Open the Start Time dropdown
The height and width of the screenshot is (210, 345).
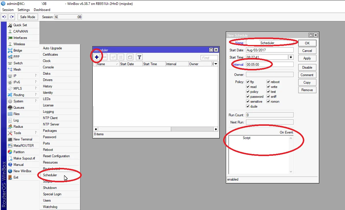[x=291, y=57]
